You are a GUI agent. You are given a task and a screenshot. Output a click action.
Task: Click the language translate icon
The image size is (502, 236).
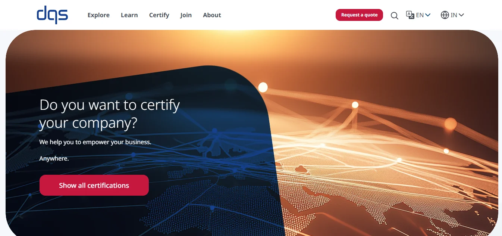[x=410, y=15]
